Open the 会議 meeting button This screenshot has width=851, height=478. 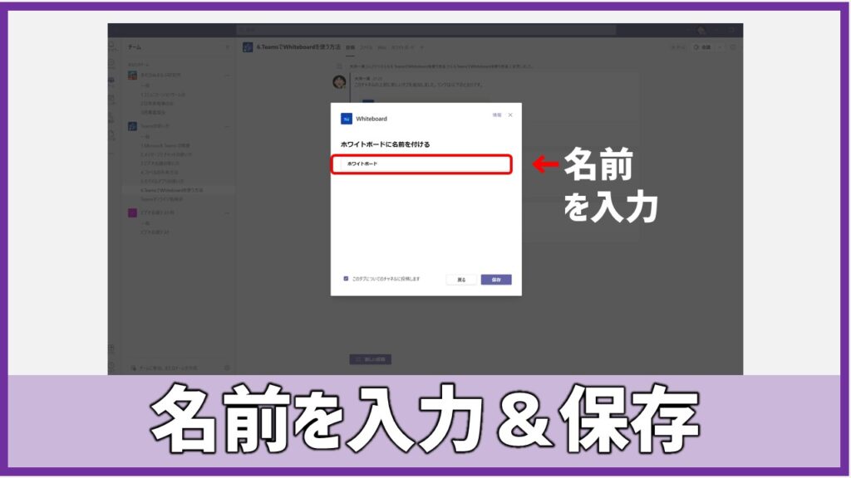tap(702, 47)
